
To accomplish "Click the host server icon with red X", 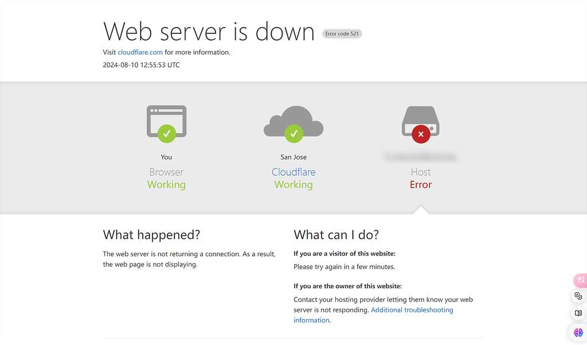I will (x=421, y=124).
